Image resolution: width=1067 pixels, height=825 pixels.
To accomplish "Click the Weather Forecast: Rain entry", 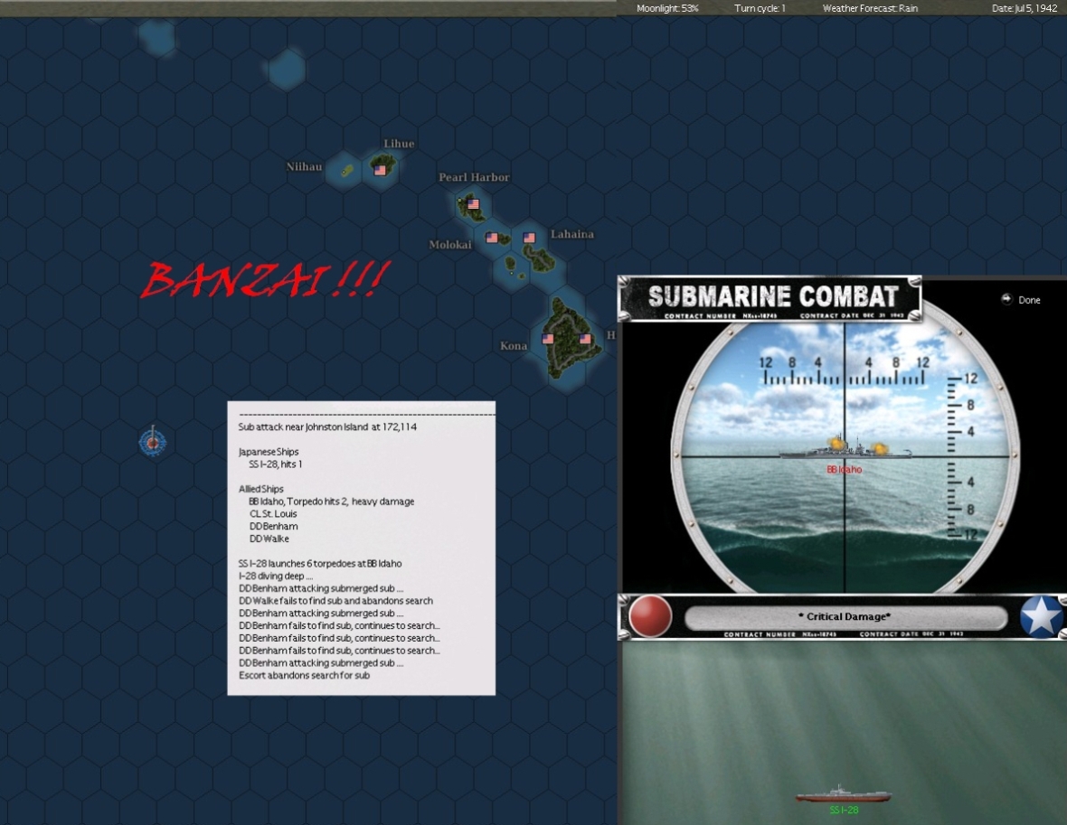I will pos(870,8).
